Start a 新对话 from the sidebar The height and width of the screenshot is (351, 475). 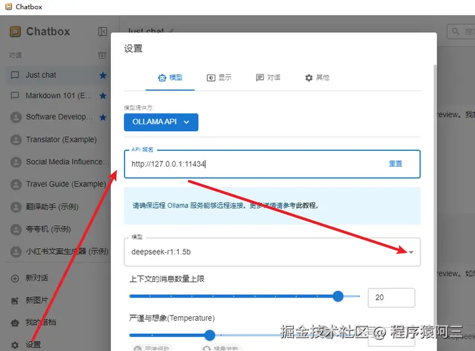tap(57, 278)
